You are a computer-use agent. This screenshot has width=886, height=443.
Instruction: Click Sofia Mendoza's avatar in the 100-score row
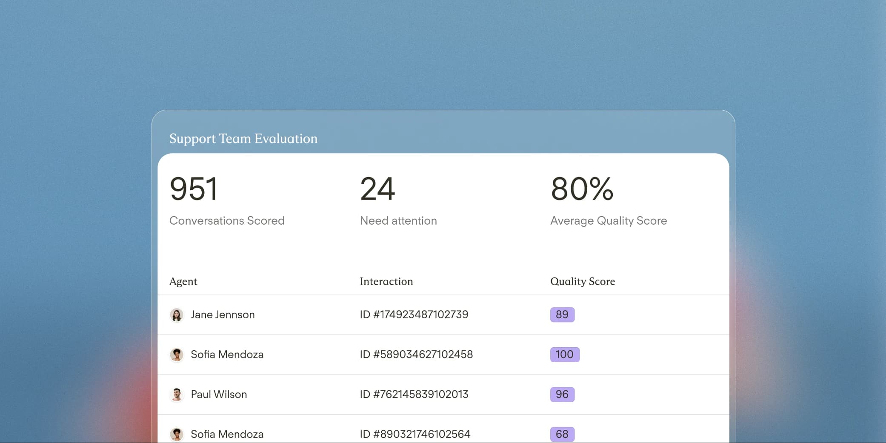pyautogui.click(x=177, y=354)
